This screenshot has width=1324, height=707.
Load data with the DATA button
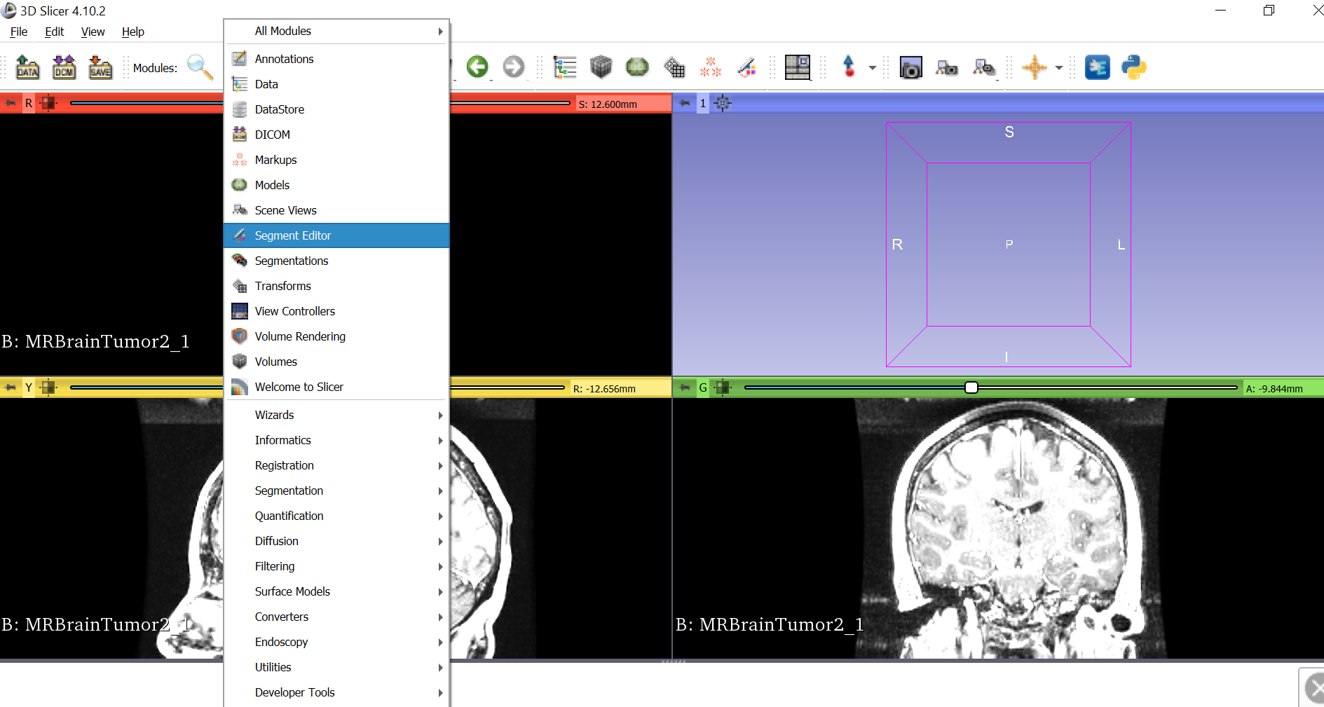pos(27,67)
